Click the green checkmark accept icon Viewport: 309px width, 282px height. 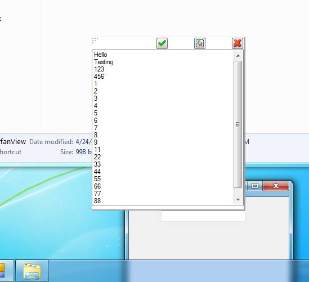pyautogui.click(x=162, y=43)
